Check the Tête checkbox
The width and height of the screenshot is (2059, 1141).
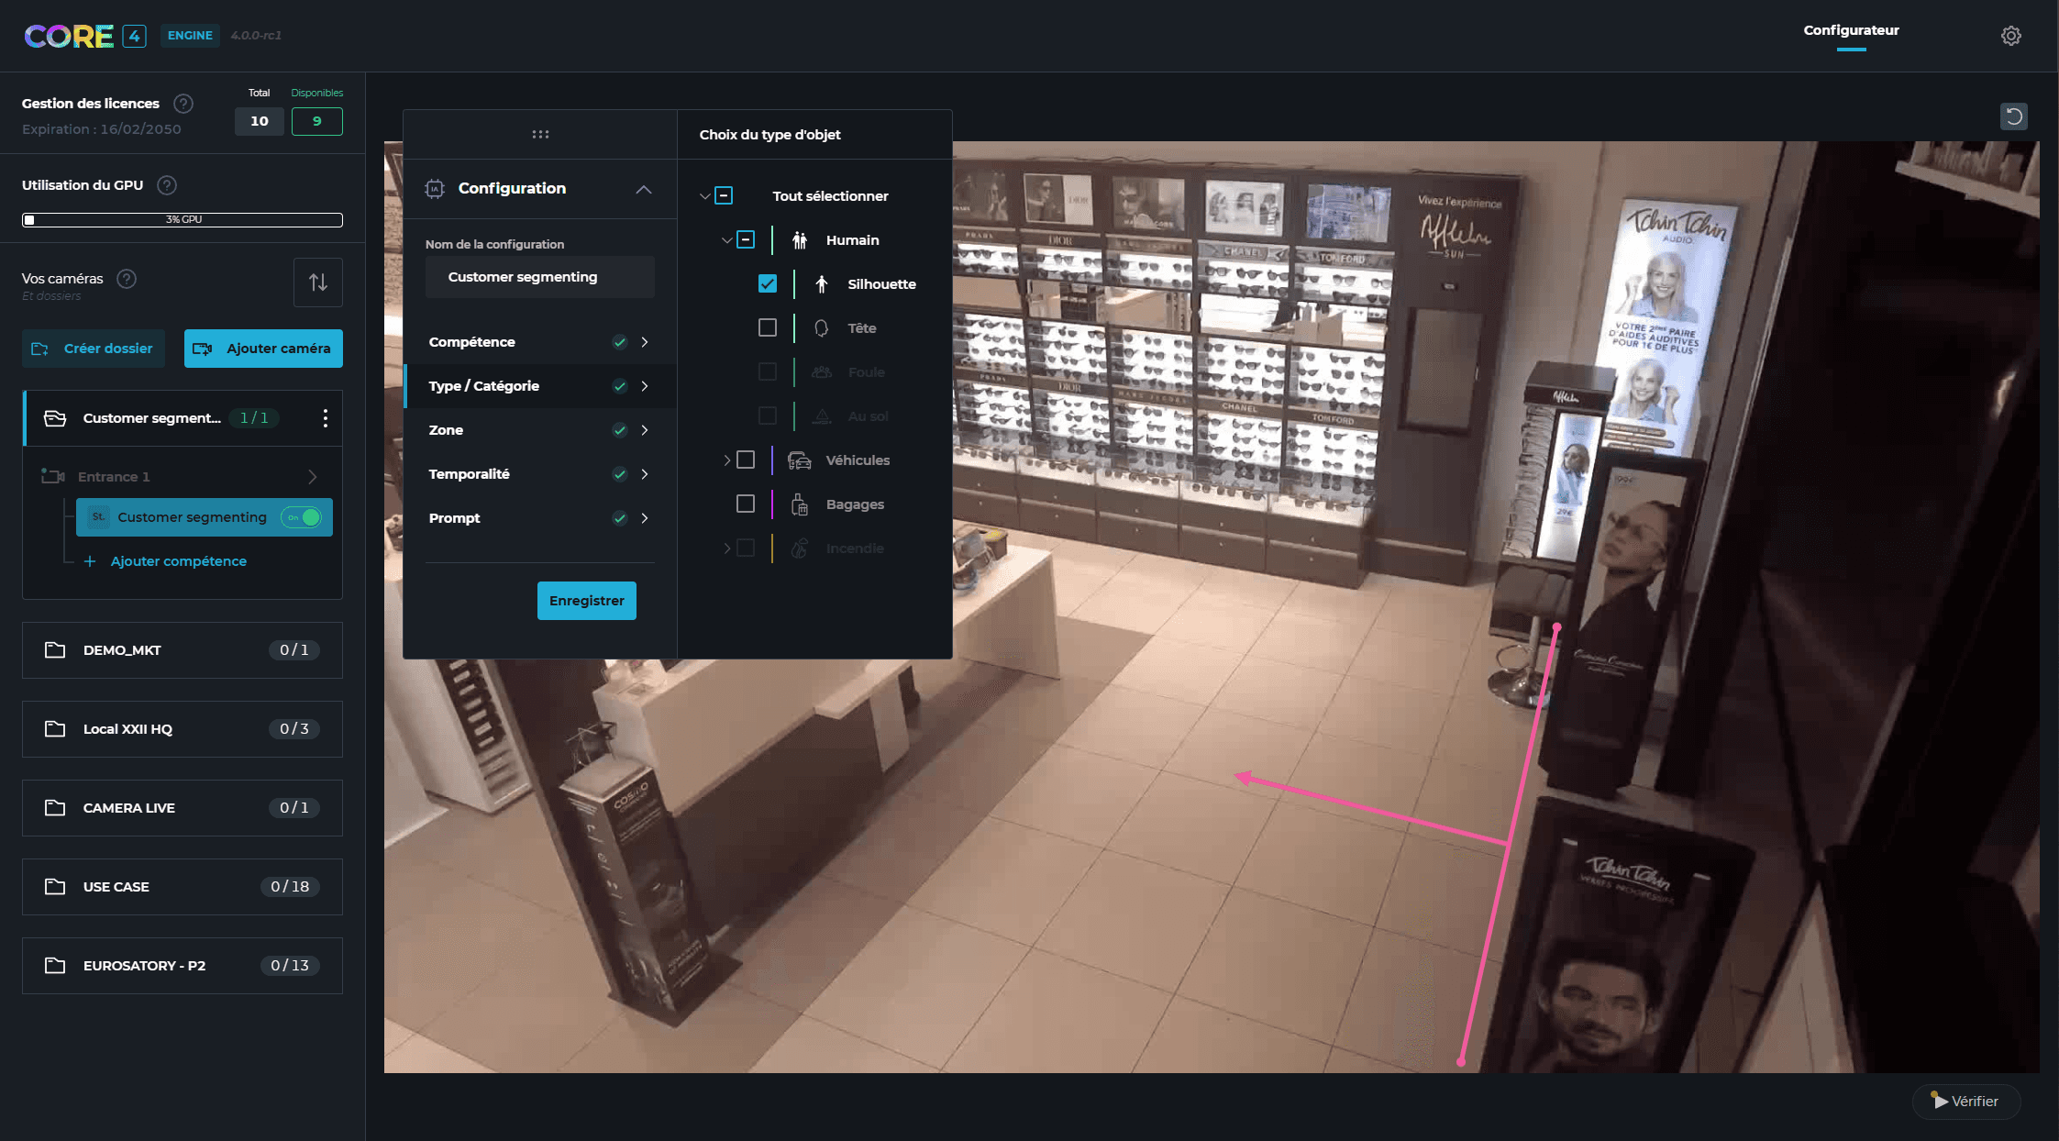point(768,328)
